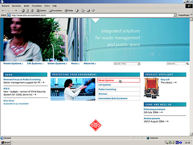Click the Search text field

pos(176,64)
